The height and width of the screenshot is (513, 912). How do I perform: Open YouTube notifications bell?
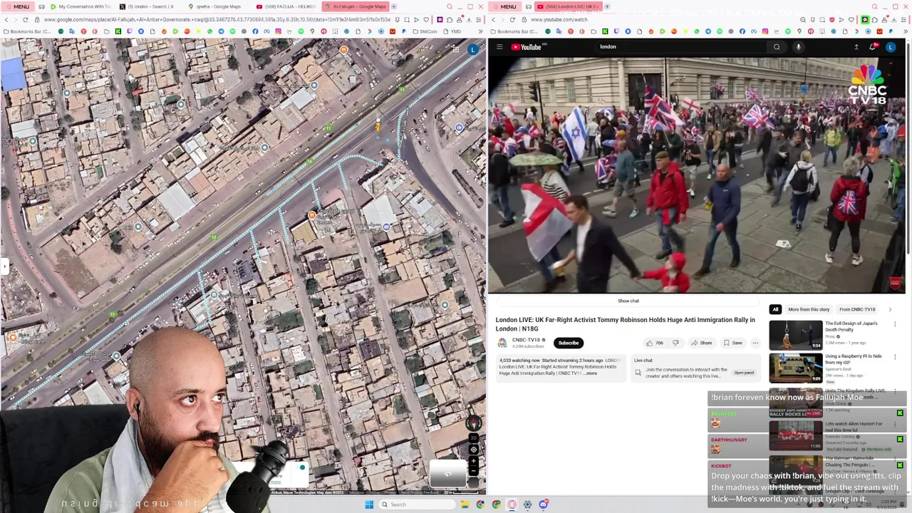point(873,47)
